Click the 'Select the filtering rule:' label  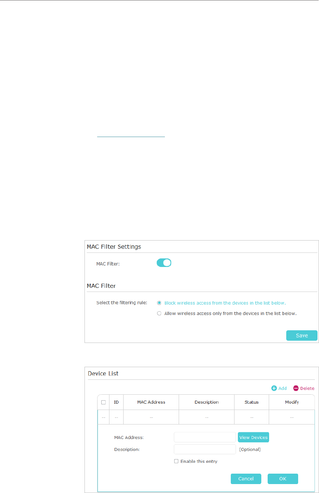122,303
